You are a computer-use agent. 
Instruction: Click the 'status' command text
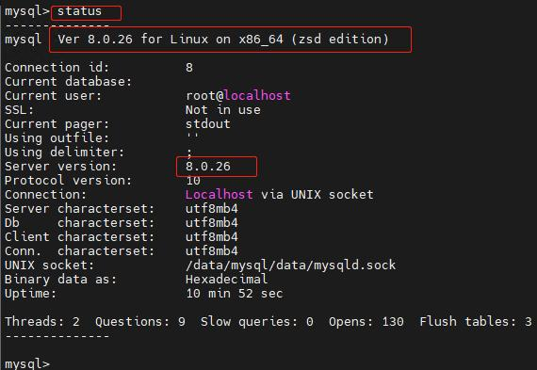[x=79, y=11]
